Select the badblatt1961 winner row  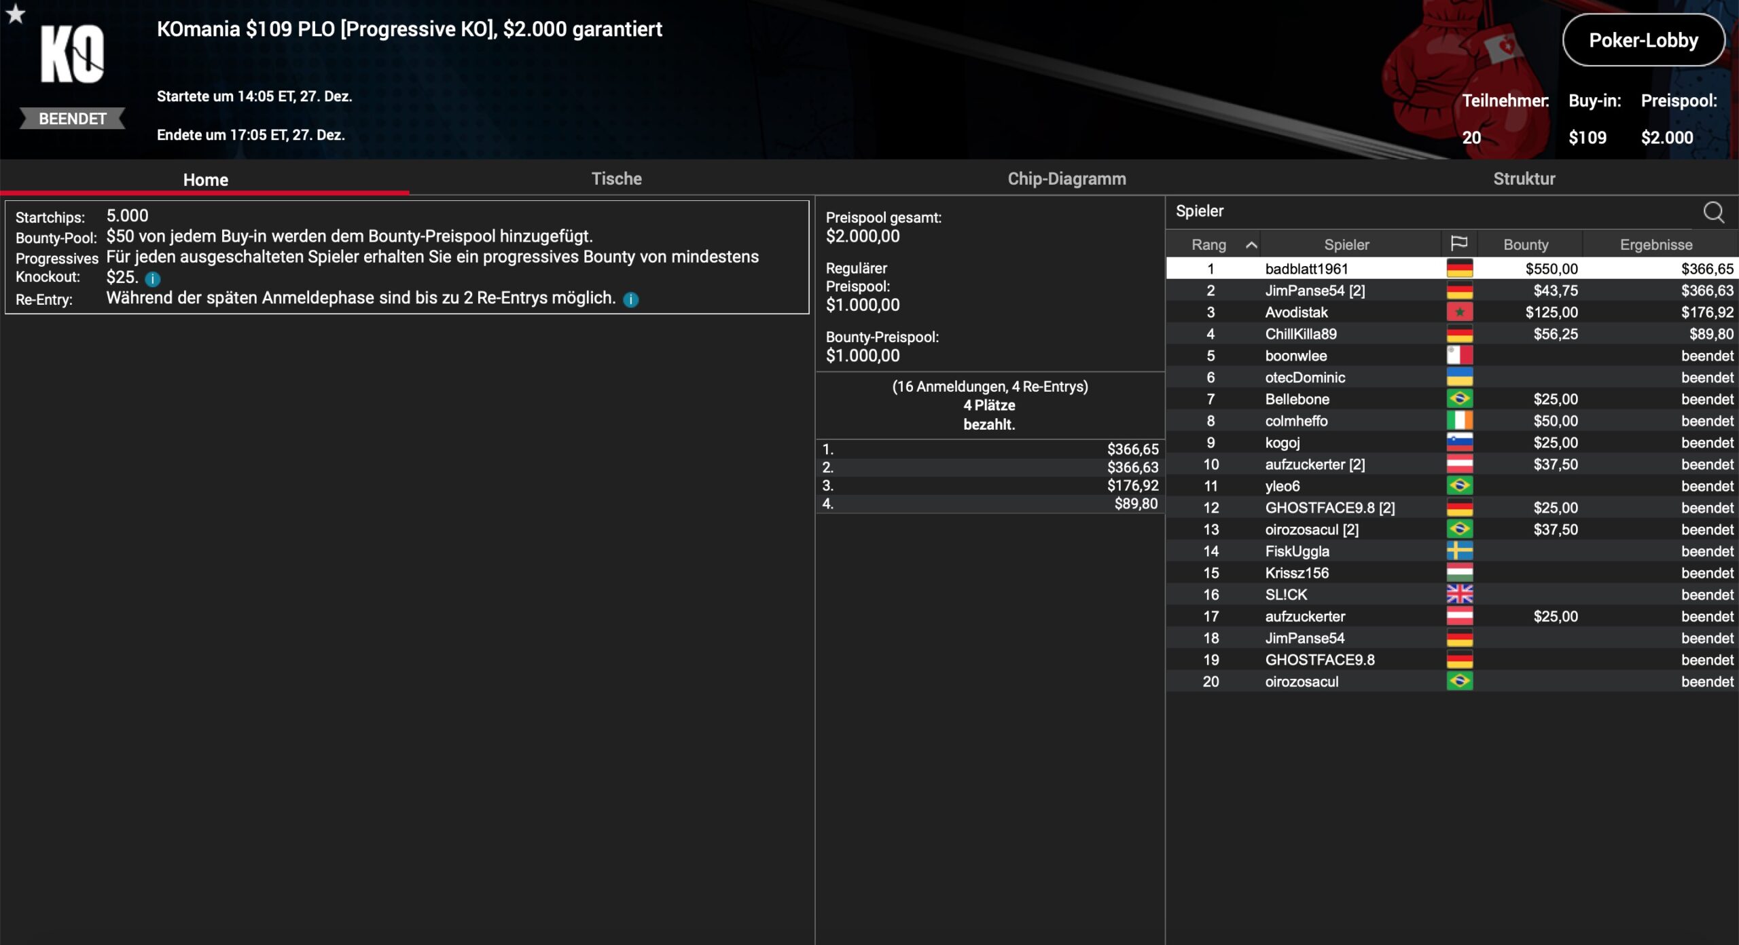click(1306, 269)
